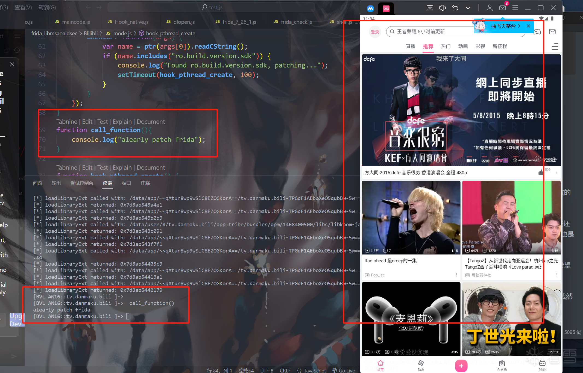
Task: Open the 动态 fan icon in bottom bar
Action: pyautogui.click(x=421, y=363)
